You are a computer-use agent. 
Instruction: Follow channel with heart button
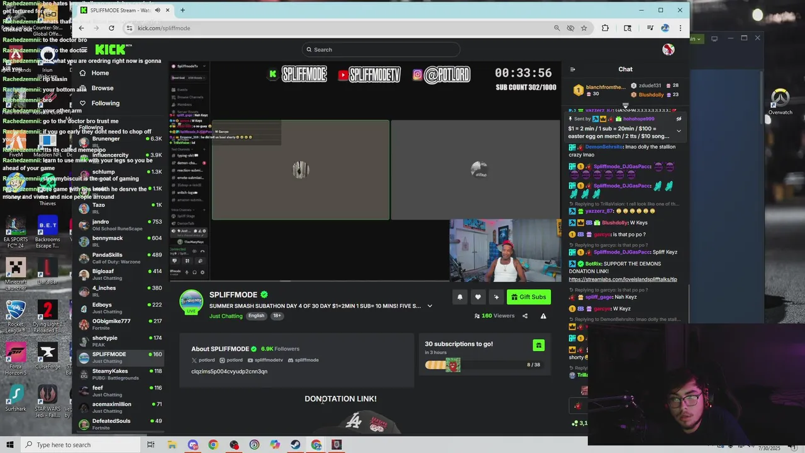[478, 297]
